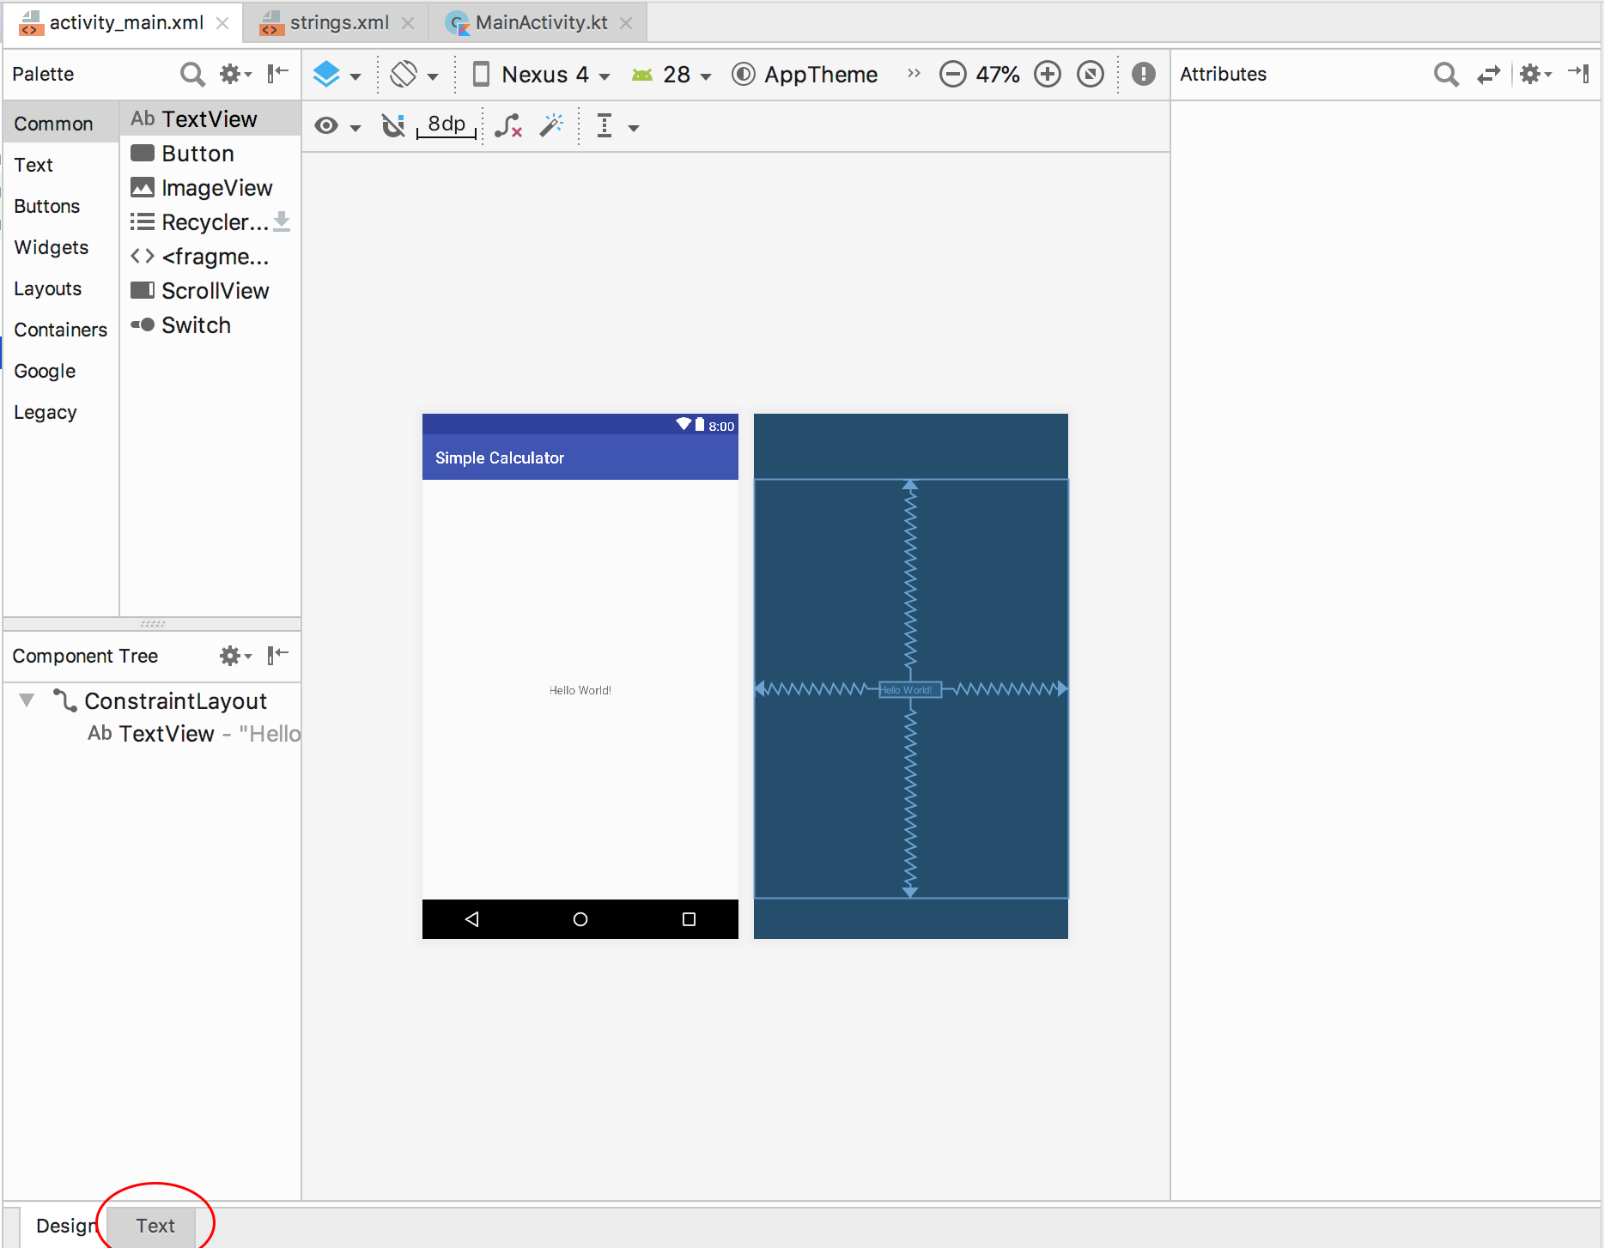
Task: Select Buttons category in the Palette
Action: [x=46, y=206]
